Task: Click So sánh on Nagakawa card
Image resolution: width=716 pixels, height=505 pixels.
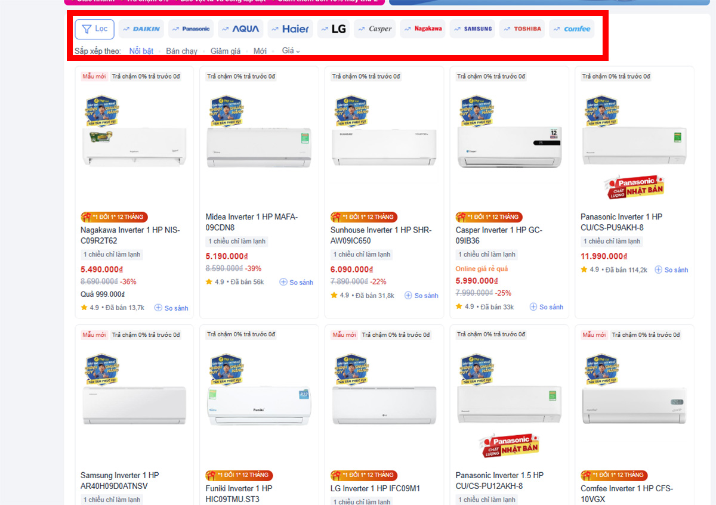Action: click(x=171, y=308)
